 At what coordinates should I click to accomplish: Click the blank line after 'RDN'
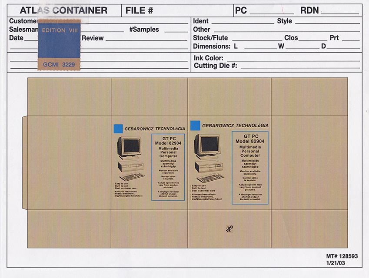point(340,13)
